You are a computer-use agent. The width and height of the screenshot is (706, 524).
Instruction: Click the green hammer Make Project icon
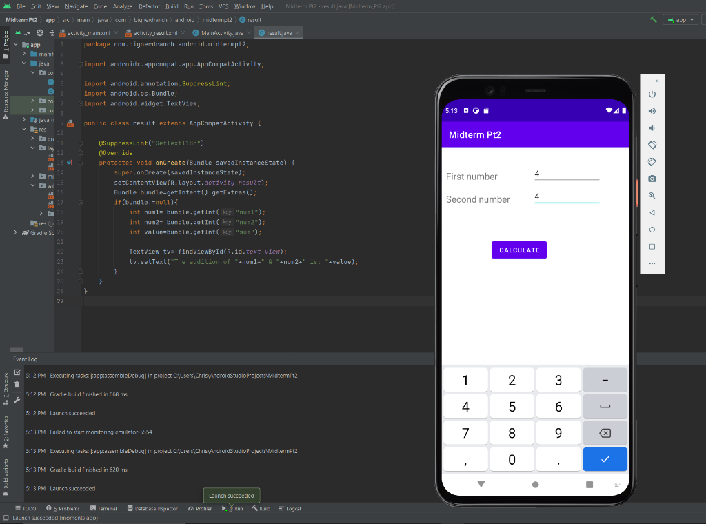pos(654,19)
